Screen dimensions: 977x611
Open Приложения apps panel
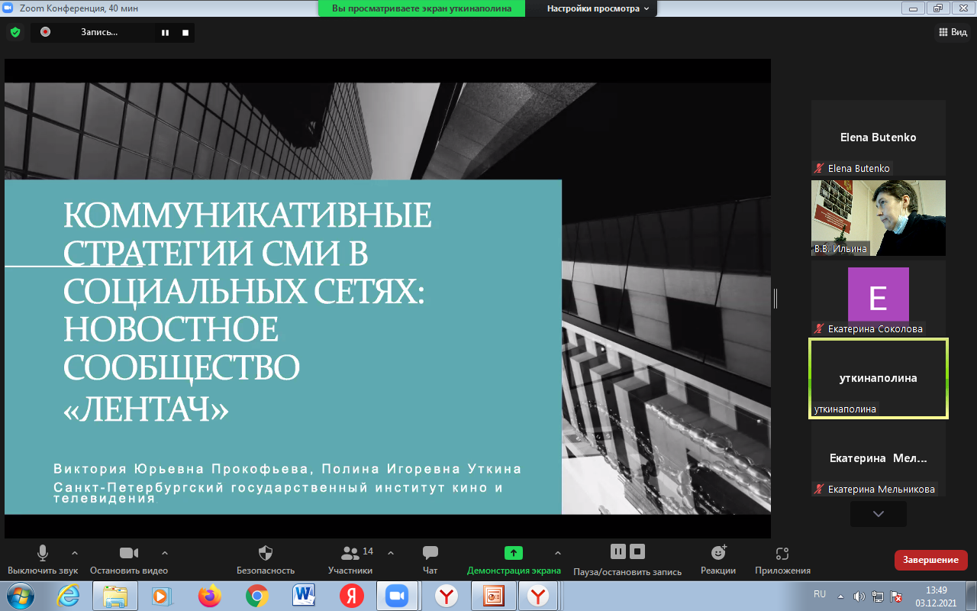click(782, 560)
